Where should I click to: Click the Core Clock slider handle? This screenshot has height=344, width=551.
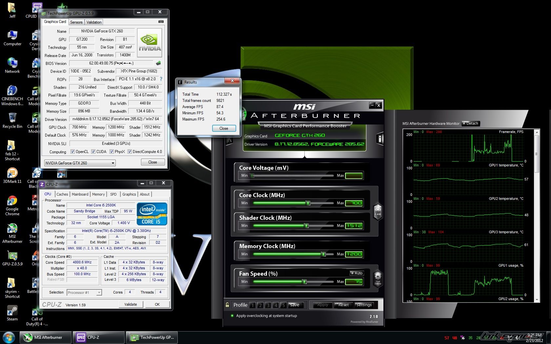[308, 203]
